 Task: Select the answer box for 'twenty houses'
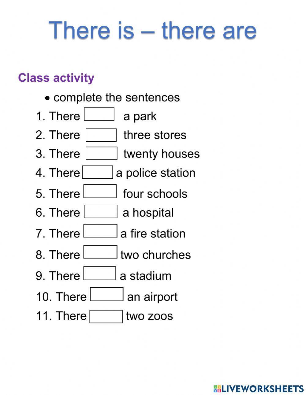[x=101, y=154]
